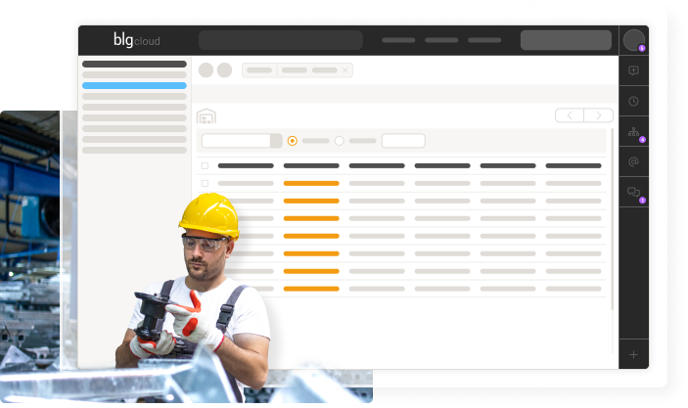Open the chat conversations icon in sidebar
This screenshot has width=688, height=408.
[x=633, y=193]
